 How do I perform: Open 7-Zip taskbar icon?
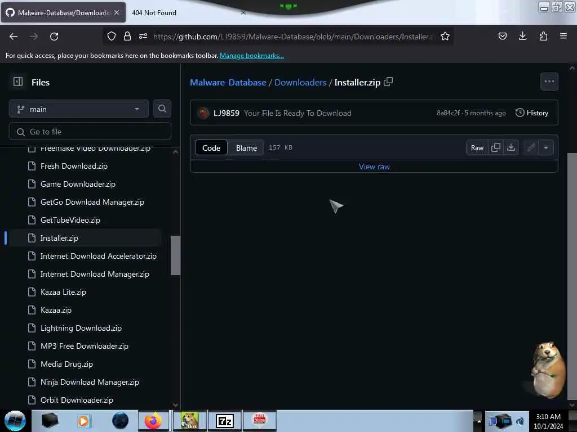click(225, 421)
